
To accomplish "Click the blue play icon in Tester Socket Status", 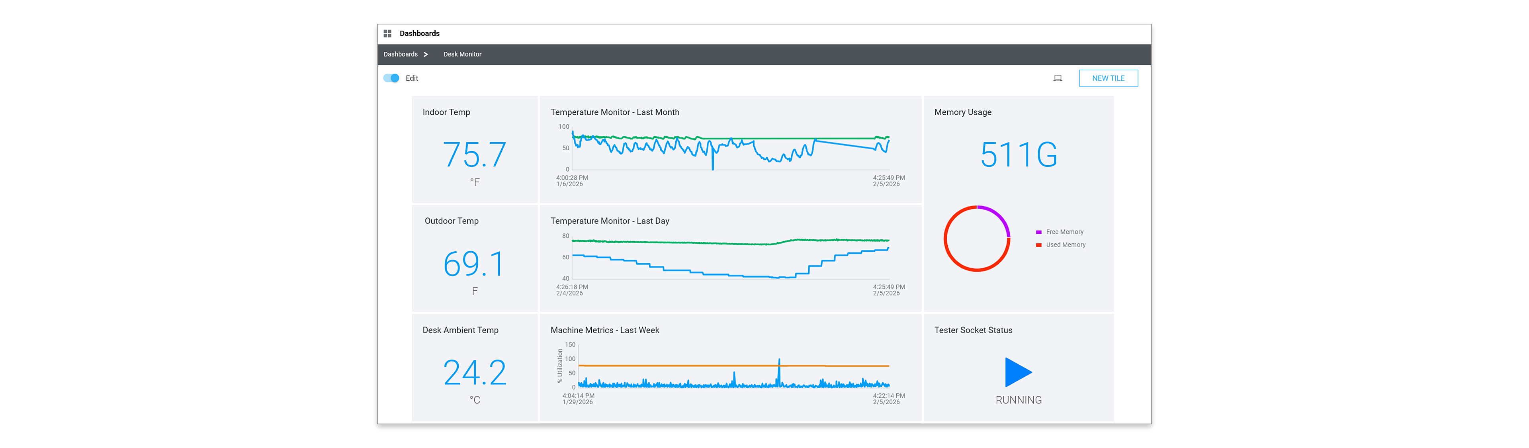I will click(x=1018, y=372).
